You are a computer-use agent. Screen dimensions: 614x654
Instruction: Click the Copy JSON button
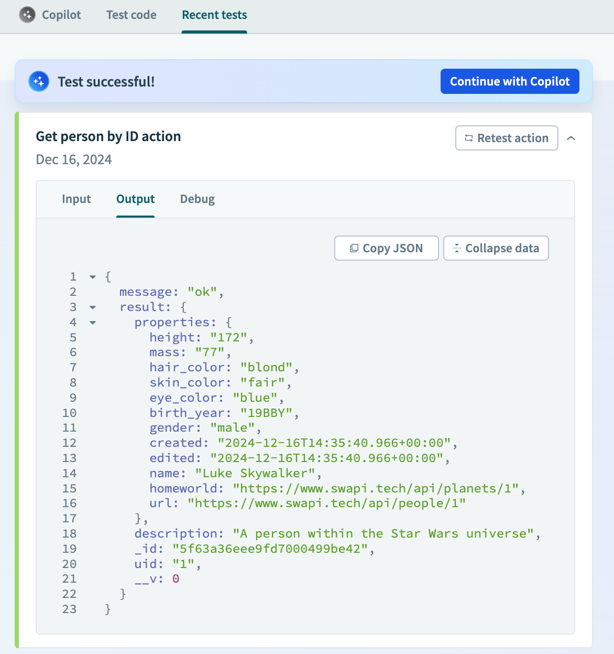tap(386, 248)
